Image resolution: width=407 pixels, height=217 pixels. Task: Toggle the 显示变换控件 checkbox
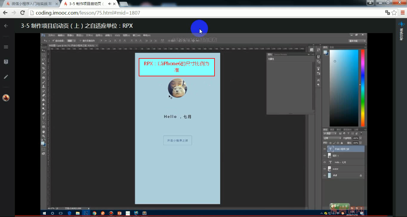pos(80,41)
